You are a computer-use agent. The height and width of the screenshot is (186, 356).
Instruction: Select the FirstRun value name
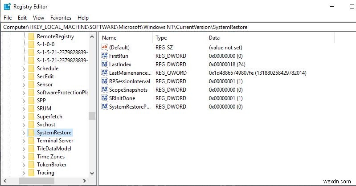[x=119, y=56]
